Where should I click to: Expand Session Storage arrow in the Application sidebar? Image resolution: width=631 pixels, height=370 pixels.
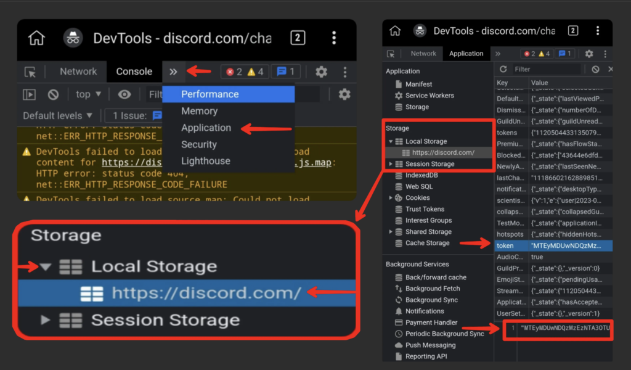[x=390, y=164]
